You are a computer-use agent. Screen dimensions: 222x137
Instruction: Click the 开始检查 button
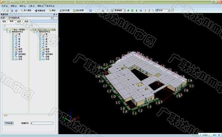pyautogui.click(x=9, y=123)
